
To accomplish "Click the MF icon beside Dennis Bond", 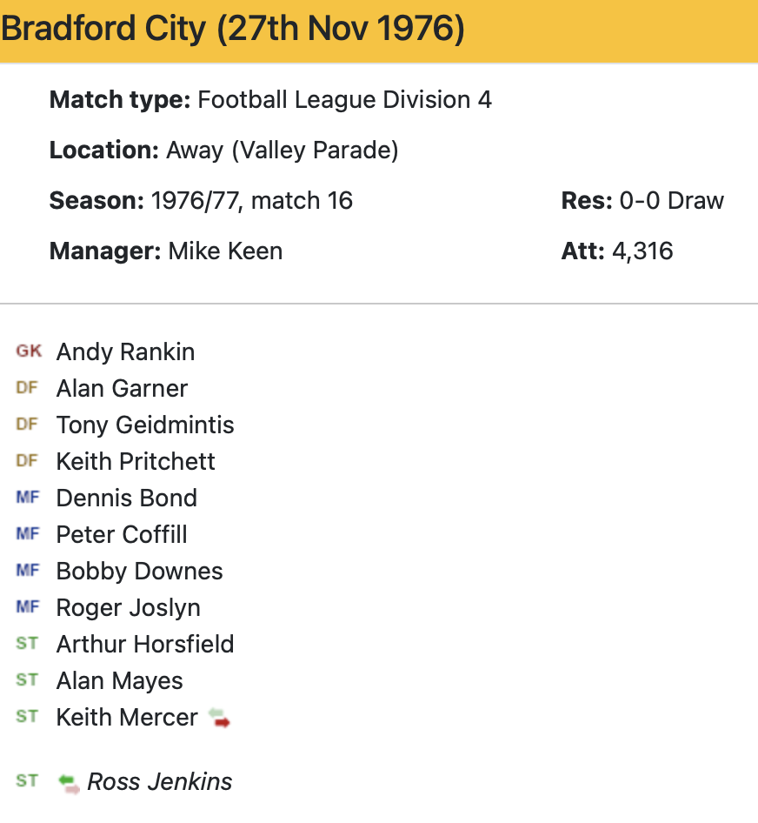I will pos(28,498).
